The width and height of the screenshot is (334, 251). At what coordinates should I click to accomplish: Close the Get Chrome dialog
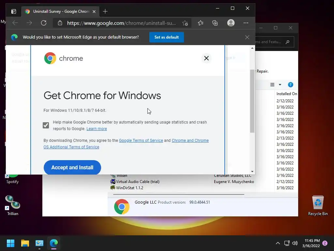tap(206, 58)
